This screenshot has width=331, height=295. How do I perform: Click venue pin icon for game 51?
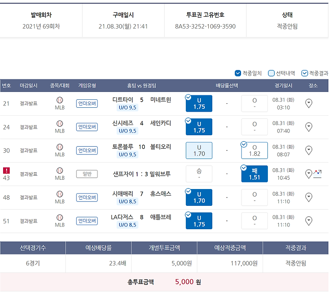309,221
